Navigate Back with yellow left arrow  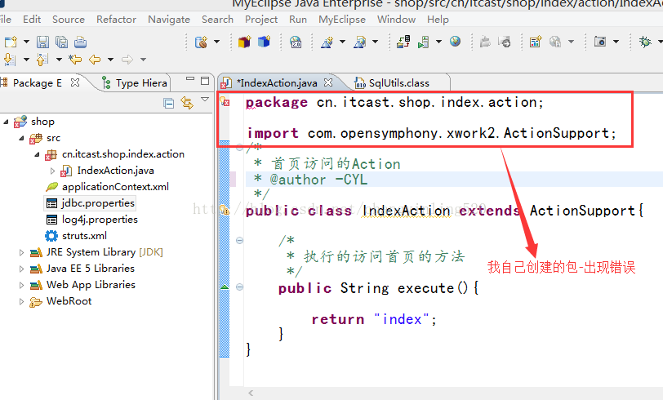tap(95, 60)
